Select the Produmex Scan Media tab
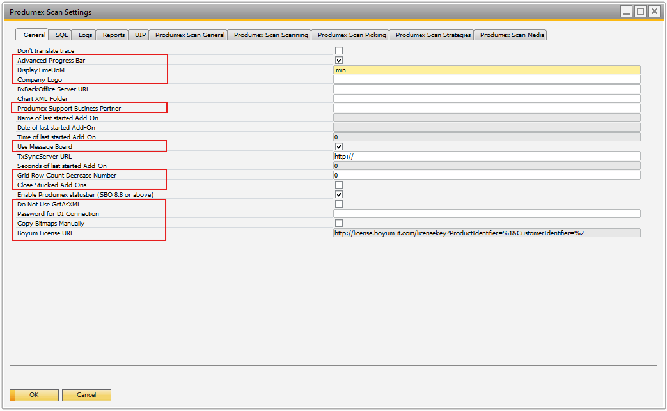This screenshot has width=667, height=411. point(512,35)
